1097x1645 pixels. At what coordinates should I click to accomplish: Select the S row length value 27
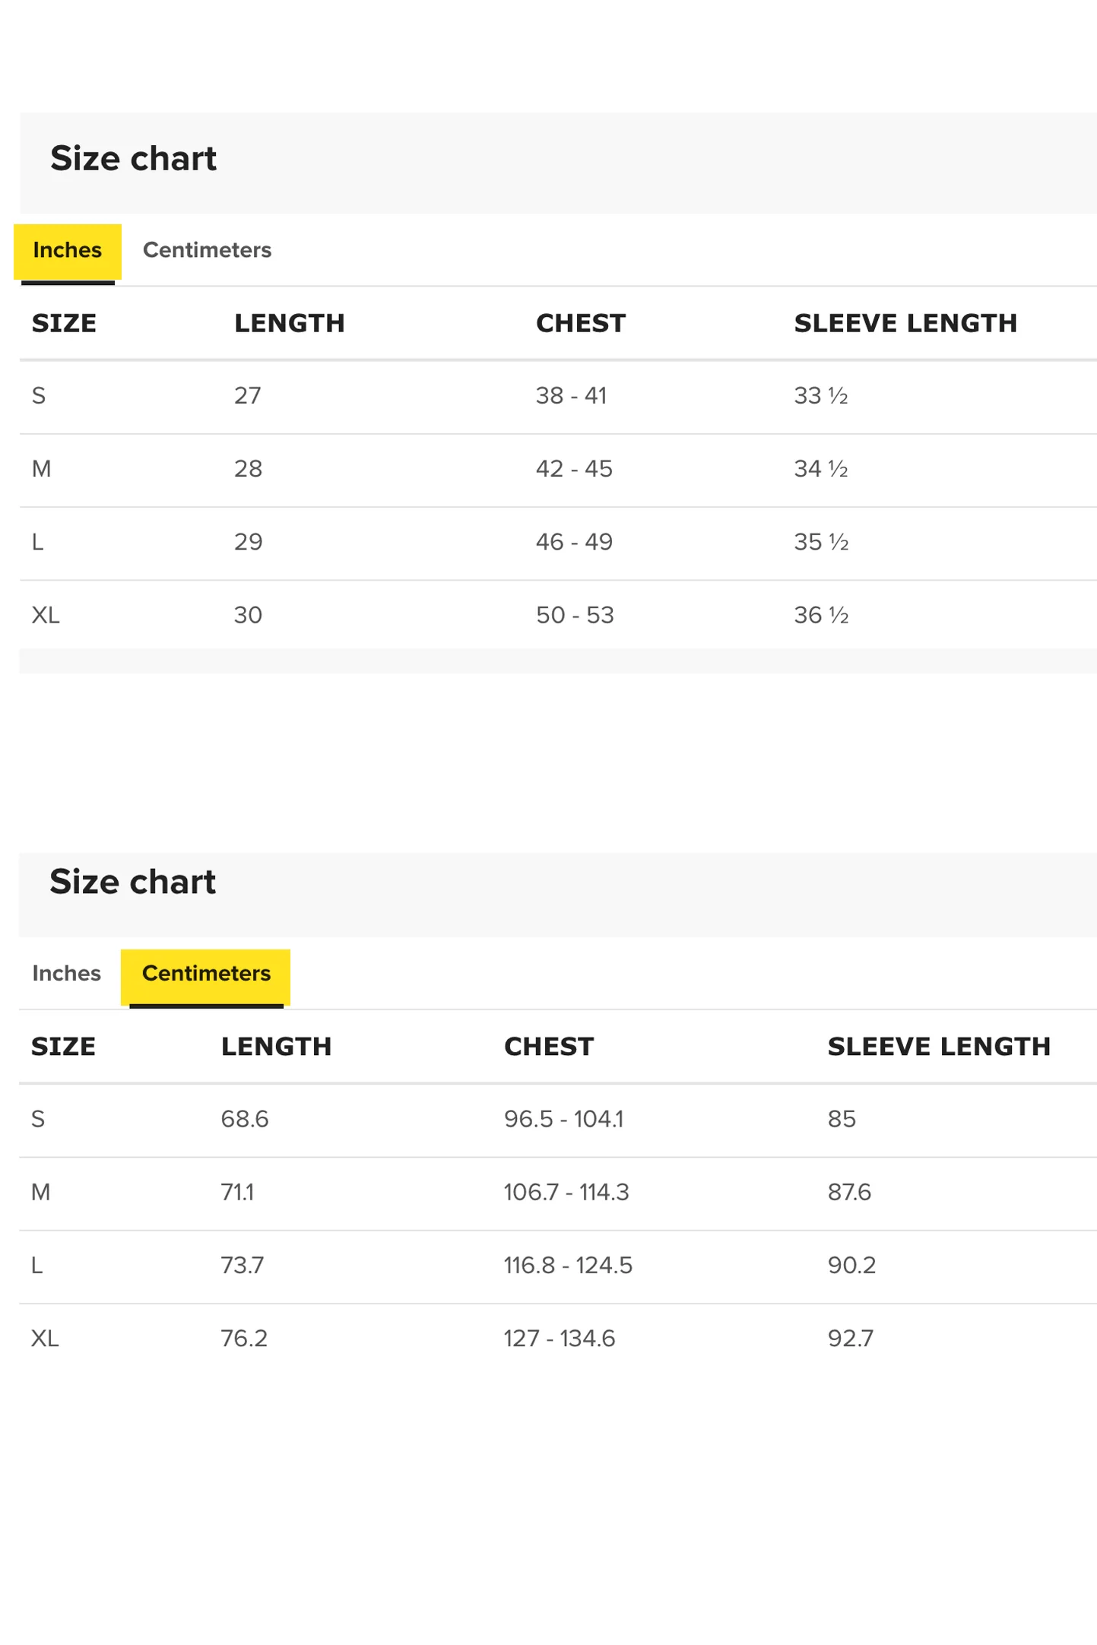[248, 395]
